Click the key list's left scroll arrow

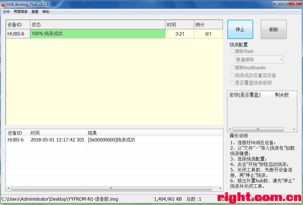pos(230,129)
